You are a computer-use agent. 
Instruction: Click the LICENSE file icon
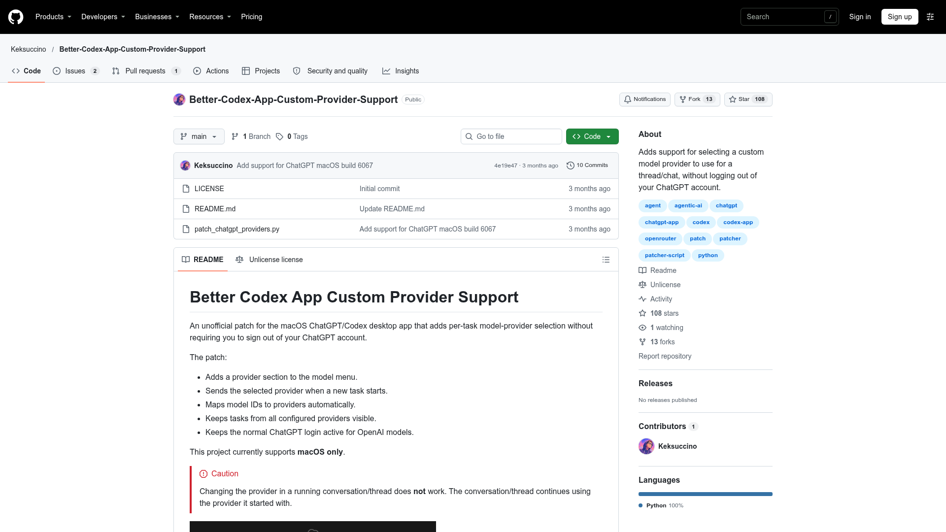186,189
